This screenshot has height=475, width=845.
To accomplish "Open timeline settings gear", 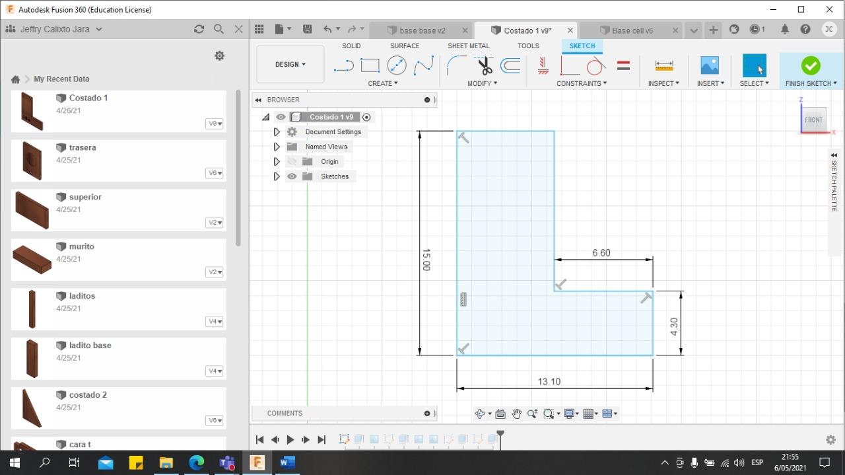I will (830, 439).
